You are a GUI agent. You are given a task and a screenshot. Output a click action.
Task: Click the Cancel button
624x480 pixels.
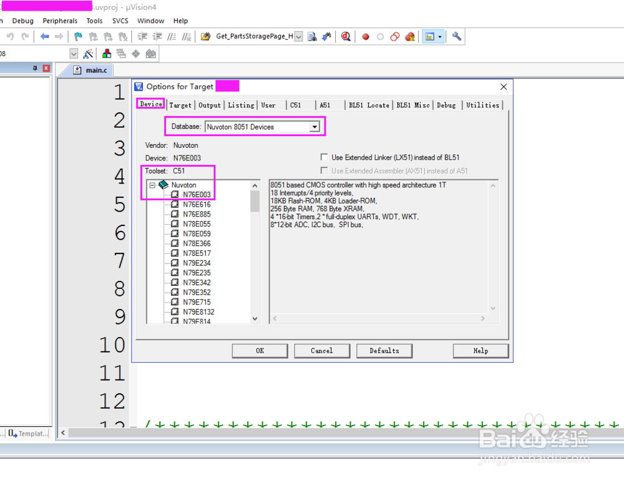coord(322,351)
